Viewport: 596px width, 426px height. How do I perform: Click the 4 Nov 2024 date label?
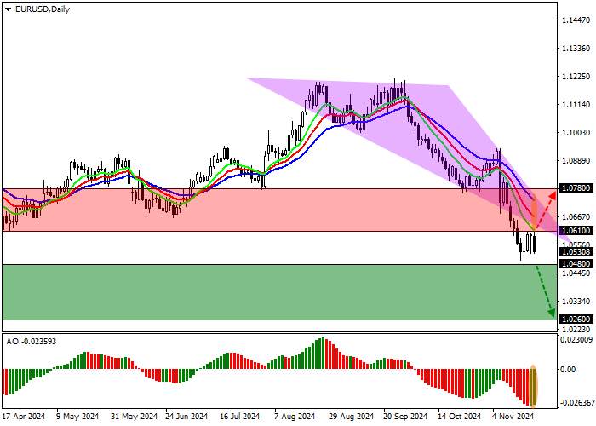(x=513, y=417)
